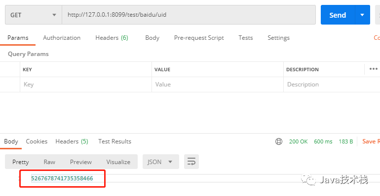Open the response Headers (5) tab

(72, 141)
